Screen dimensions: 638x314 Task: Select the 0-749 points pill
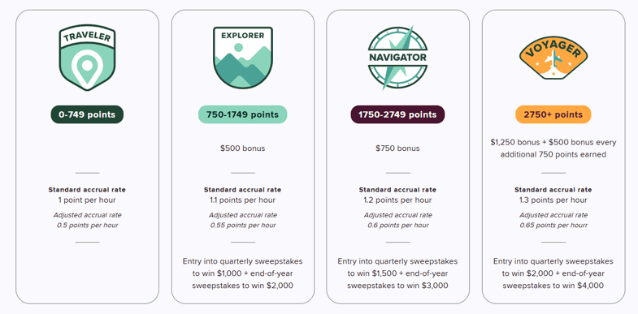point(87,114)
